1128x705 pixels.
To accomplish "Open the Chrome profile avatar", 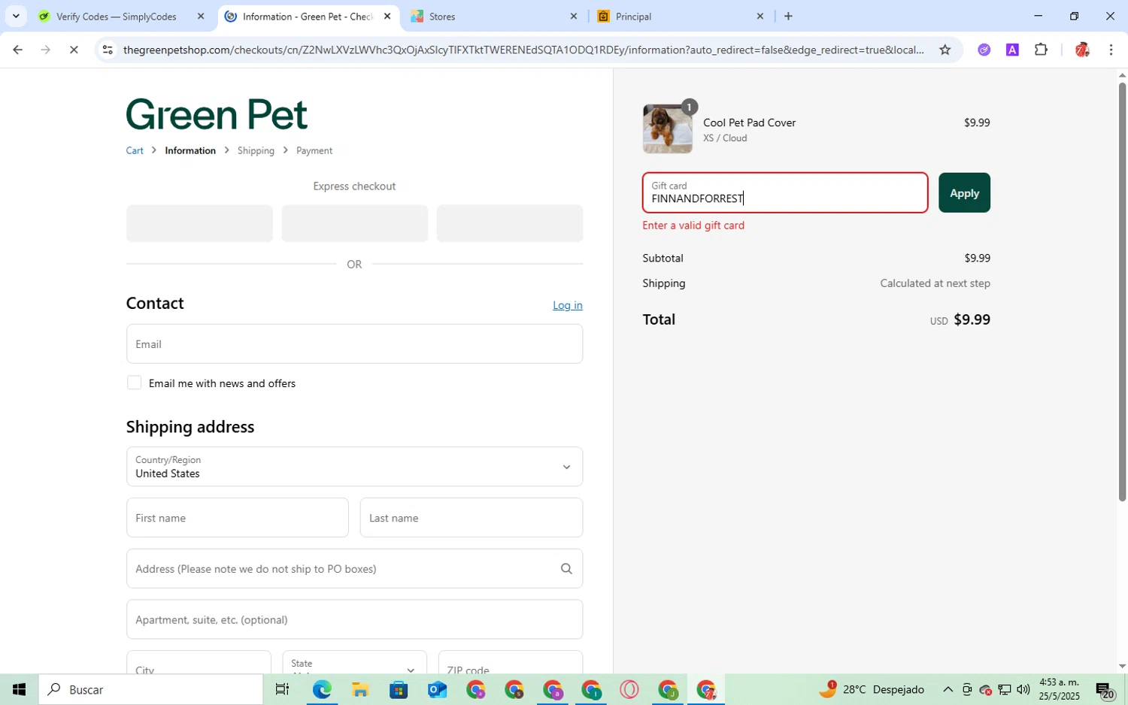I will pos(1082,50).
